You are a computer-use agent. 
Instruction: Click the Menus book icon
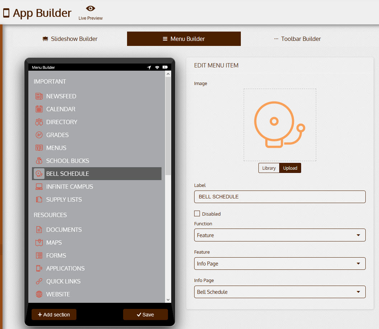click(39, 148)
